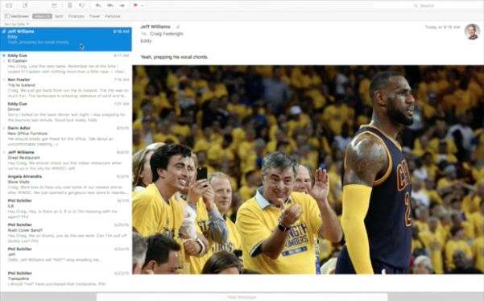Open Angela Ahrendts 'Store Visits' message
The width and height of the screenshot is (484, 301).
click(66, 185)
